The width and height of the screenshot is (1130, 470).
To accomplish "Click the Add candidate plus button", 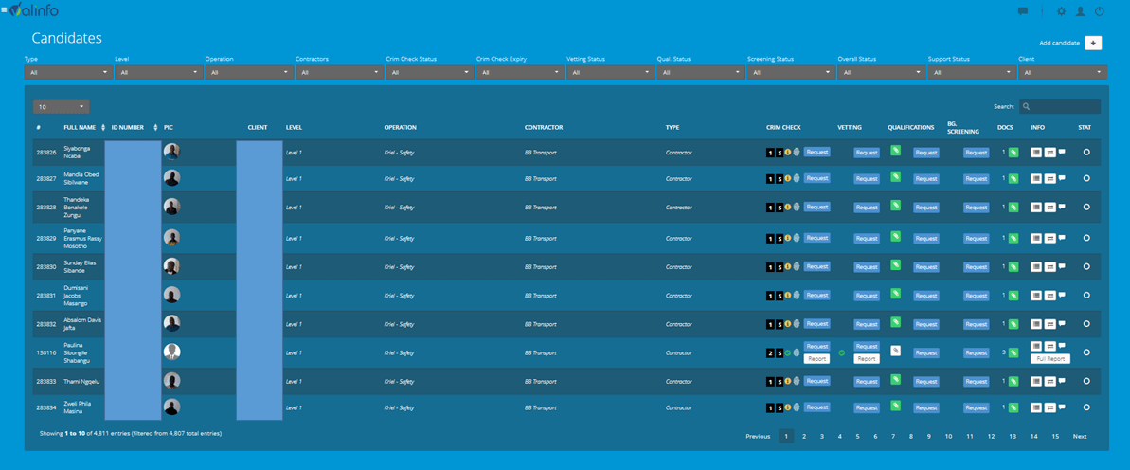I will point(1093,43).
